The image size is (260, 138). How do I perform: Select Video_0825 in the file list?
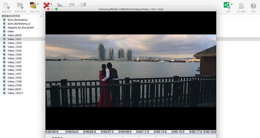[x=14, y=35]
